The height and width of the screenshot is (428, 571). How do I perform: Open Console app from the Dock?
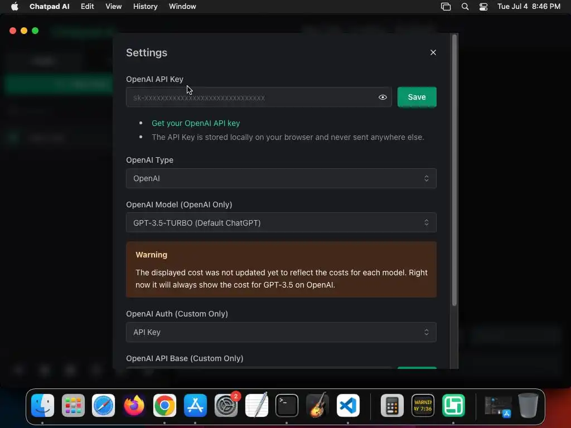pos(423,406)
